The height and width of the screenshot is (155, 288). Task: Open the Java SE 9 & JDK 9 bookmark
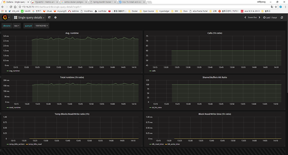tap(250, 11)
